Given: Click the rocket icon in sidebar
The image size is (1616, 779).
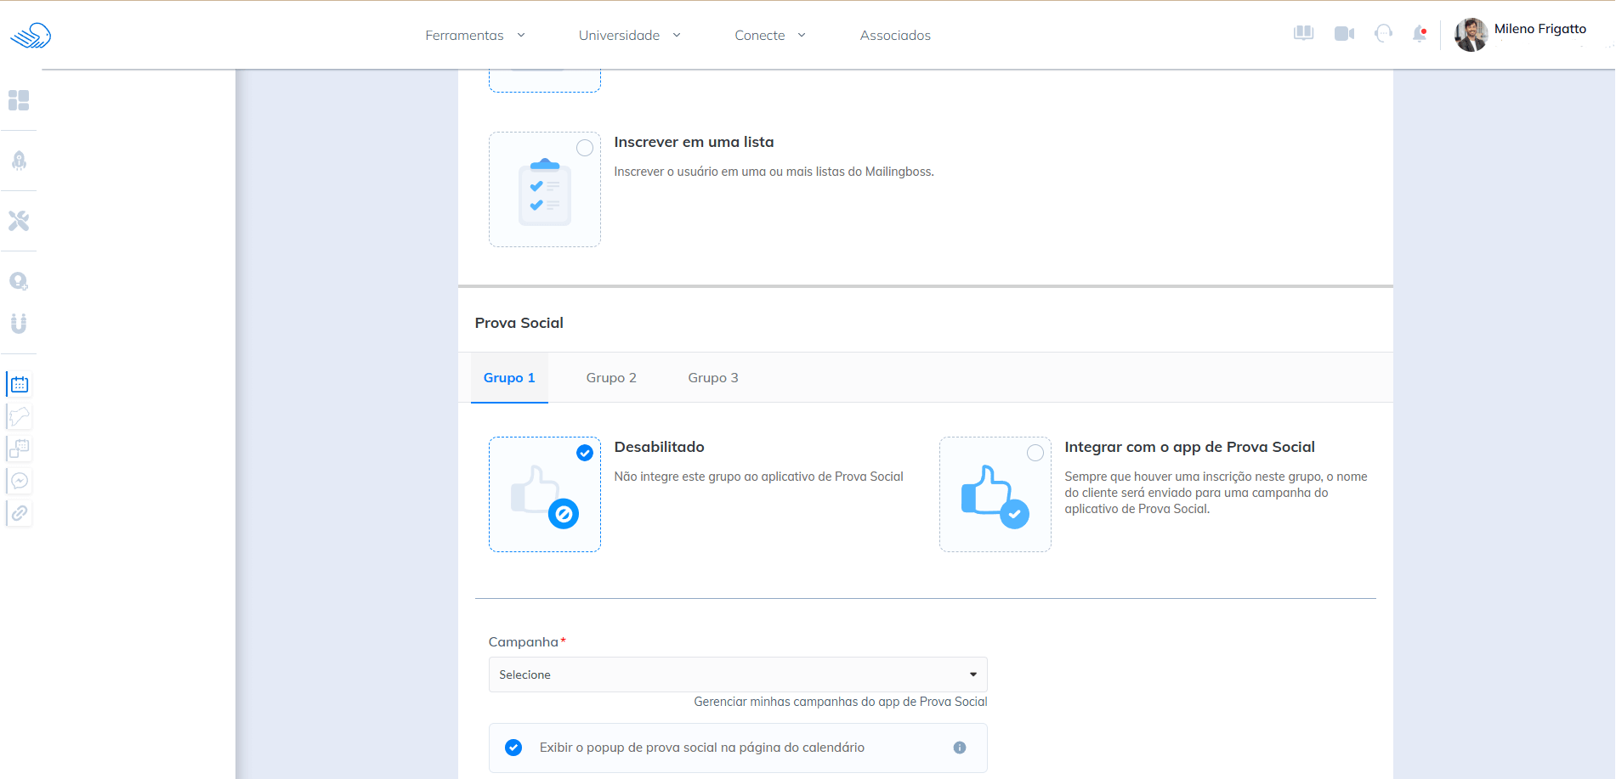Looking at the screenshot, I should tap(19, 161).
